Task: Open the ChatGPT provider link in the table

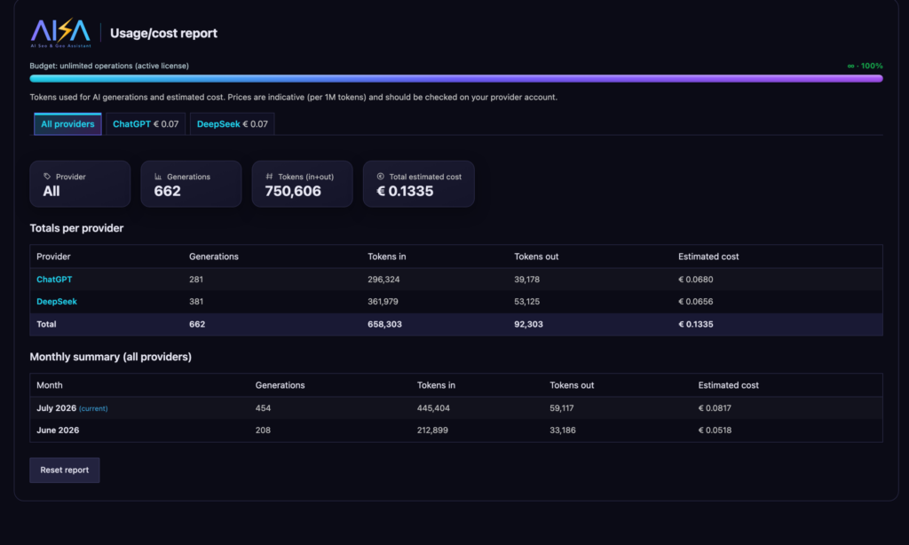Action: pyautogui.click(x=54, y=280)
